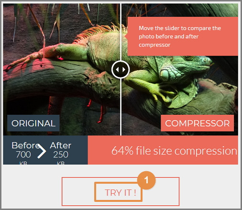242x210 pixels.
Task: Click the COMPRESSOR label
Action: 197,123
